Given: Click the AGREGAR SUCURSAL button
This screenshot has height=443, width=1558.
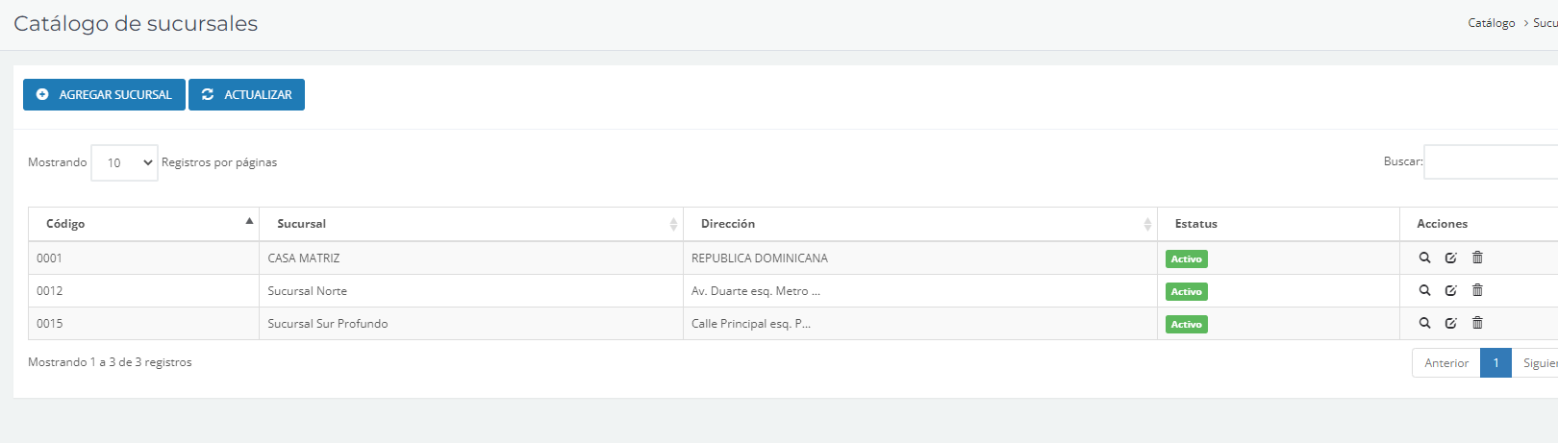Looking at the screenshot, I should click(x=104, y=95).
